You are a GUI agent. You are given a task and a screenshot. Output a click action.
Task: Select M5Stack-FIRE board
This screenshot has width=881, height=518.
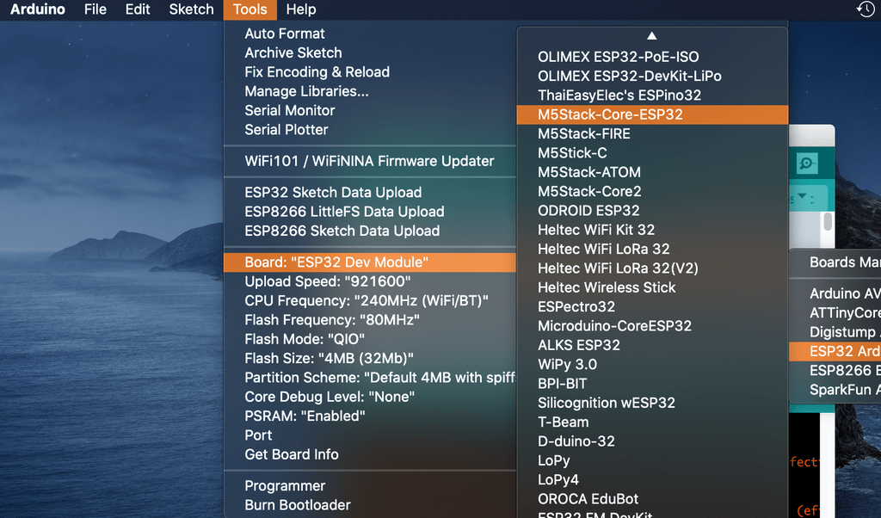click(x=652, y=133)
